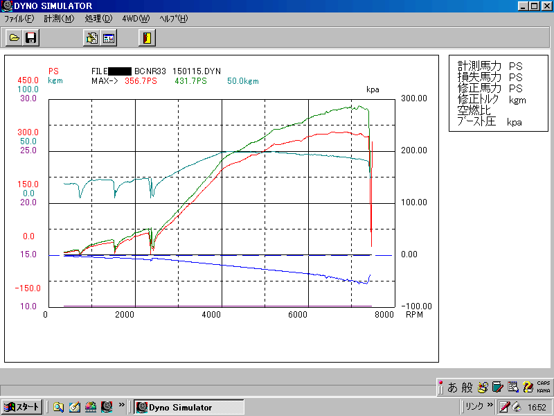The image size is (554, 416).
Task: Toggle the あ hiragana input mode
Action: click(452, 387)
